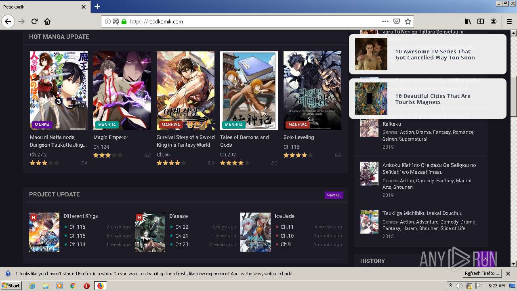The image size is (517, 291).
Task: Open Magic Emperor Ch.124
Action: [x=101, y=147]
